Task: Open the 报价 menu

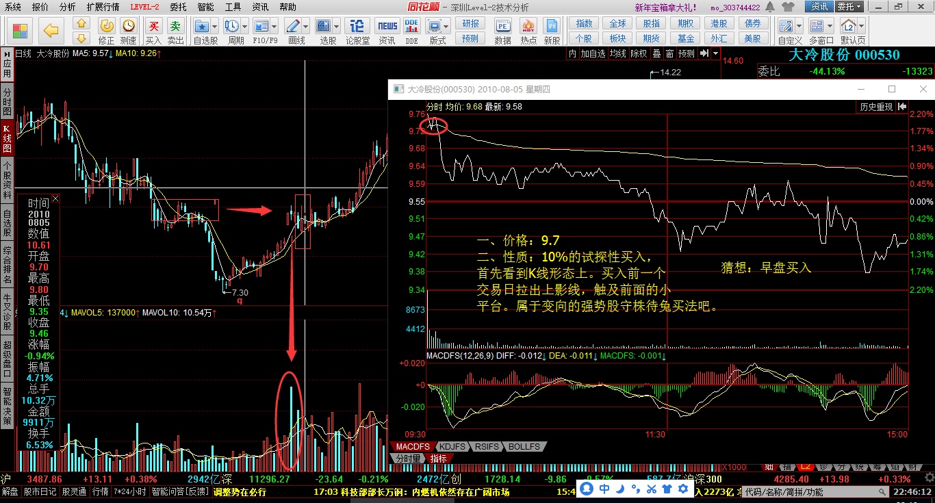Action: pos(40,7)
